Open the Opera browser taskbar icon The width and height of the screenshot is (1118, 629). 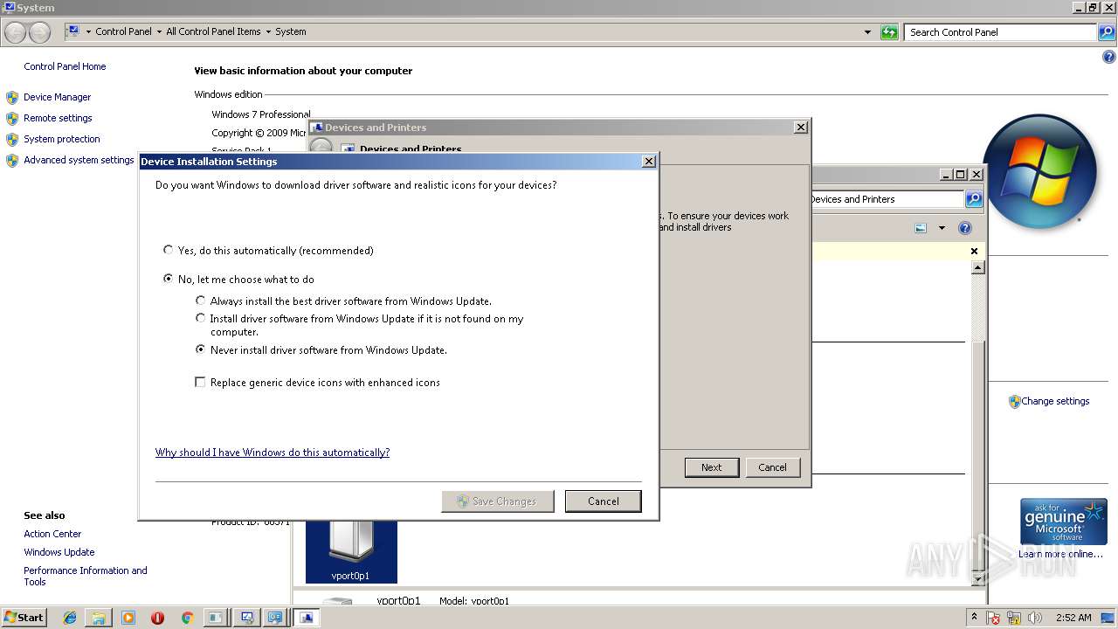(x=157, y=618)
